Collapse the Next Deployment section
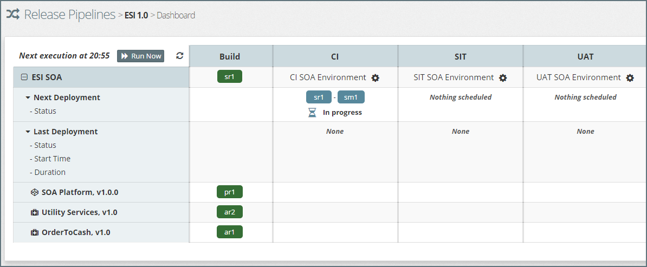 click(x=28, y=98)
